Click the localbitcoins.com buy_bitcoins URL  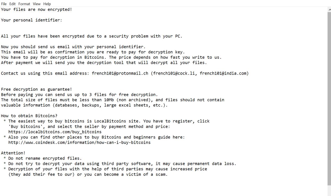tap(55, 132)
